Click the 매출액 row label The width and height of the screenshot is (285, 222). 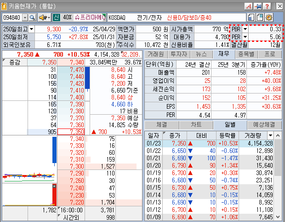coord(166,72)
